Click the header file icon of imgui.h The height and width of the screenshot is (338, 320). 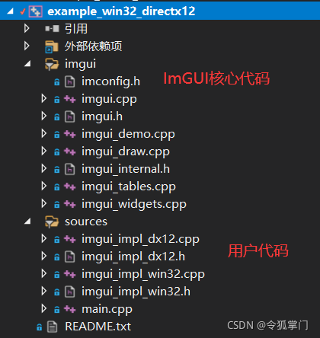pyautogui.click(x=70, y=116)
